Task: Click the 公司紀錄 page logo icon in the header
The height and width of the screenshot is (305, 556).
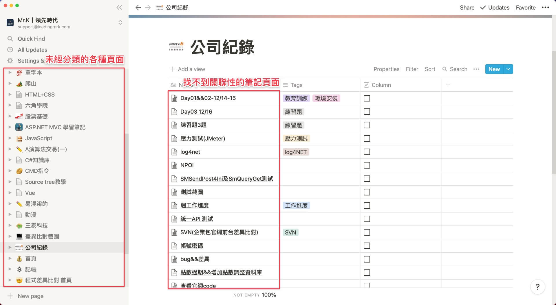Action: (176, 46)
